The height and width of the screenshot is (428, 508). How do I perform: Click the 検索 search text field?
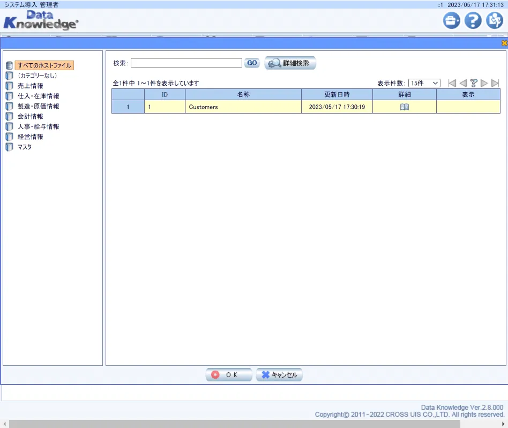pyautogui.click(x=186, y=63)
